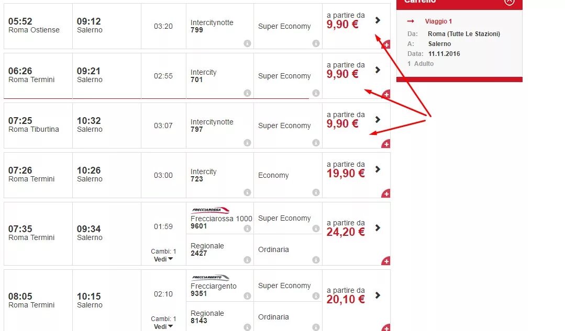Viewport: 565px width, 331px height.
Task: Close the Carrello panel
Action: tap(509, 2)
